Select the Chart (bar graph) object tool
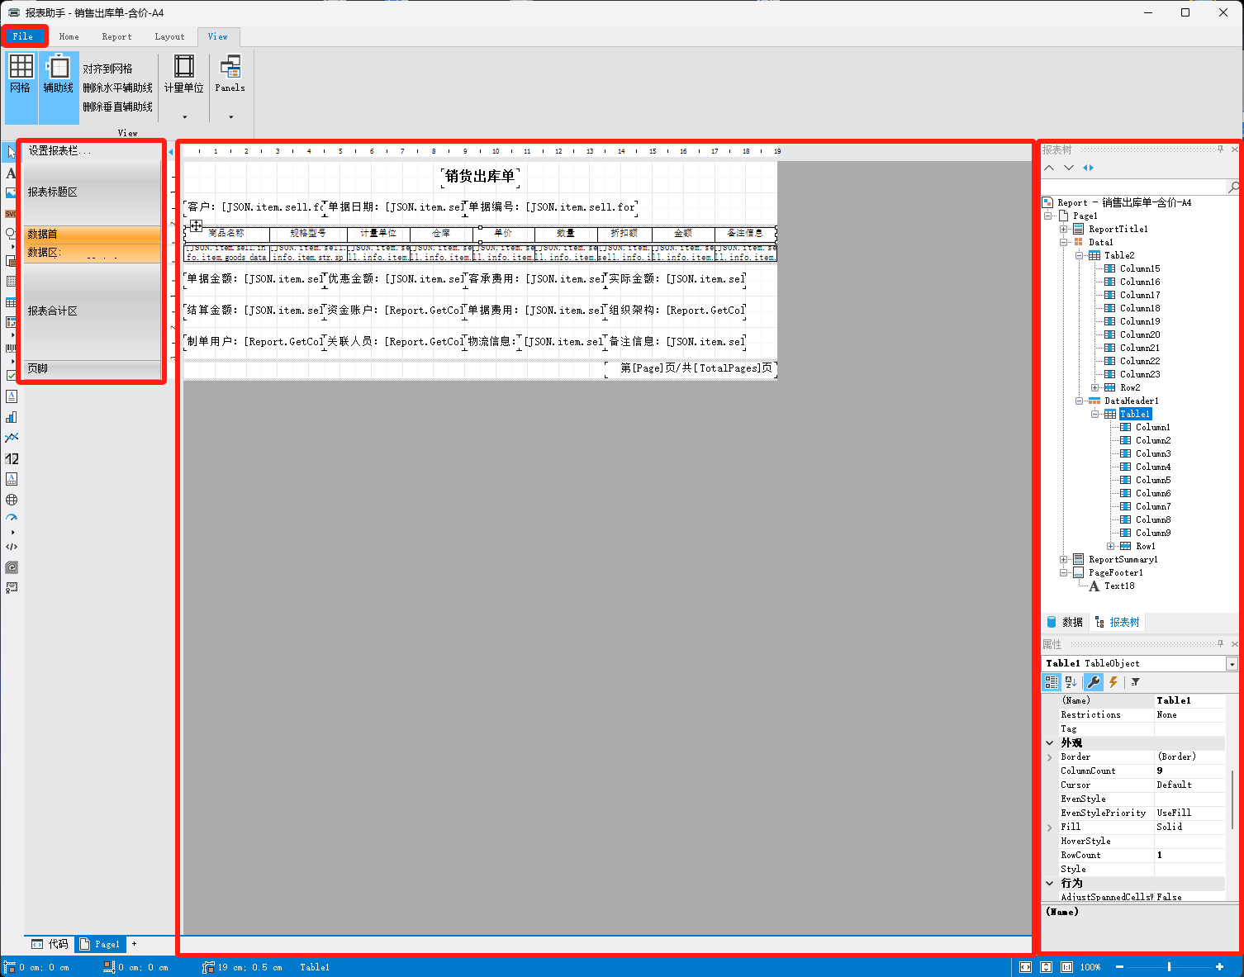 [x=11, y=417]
